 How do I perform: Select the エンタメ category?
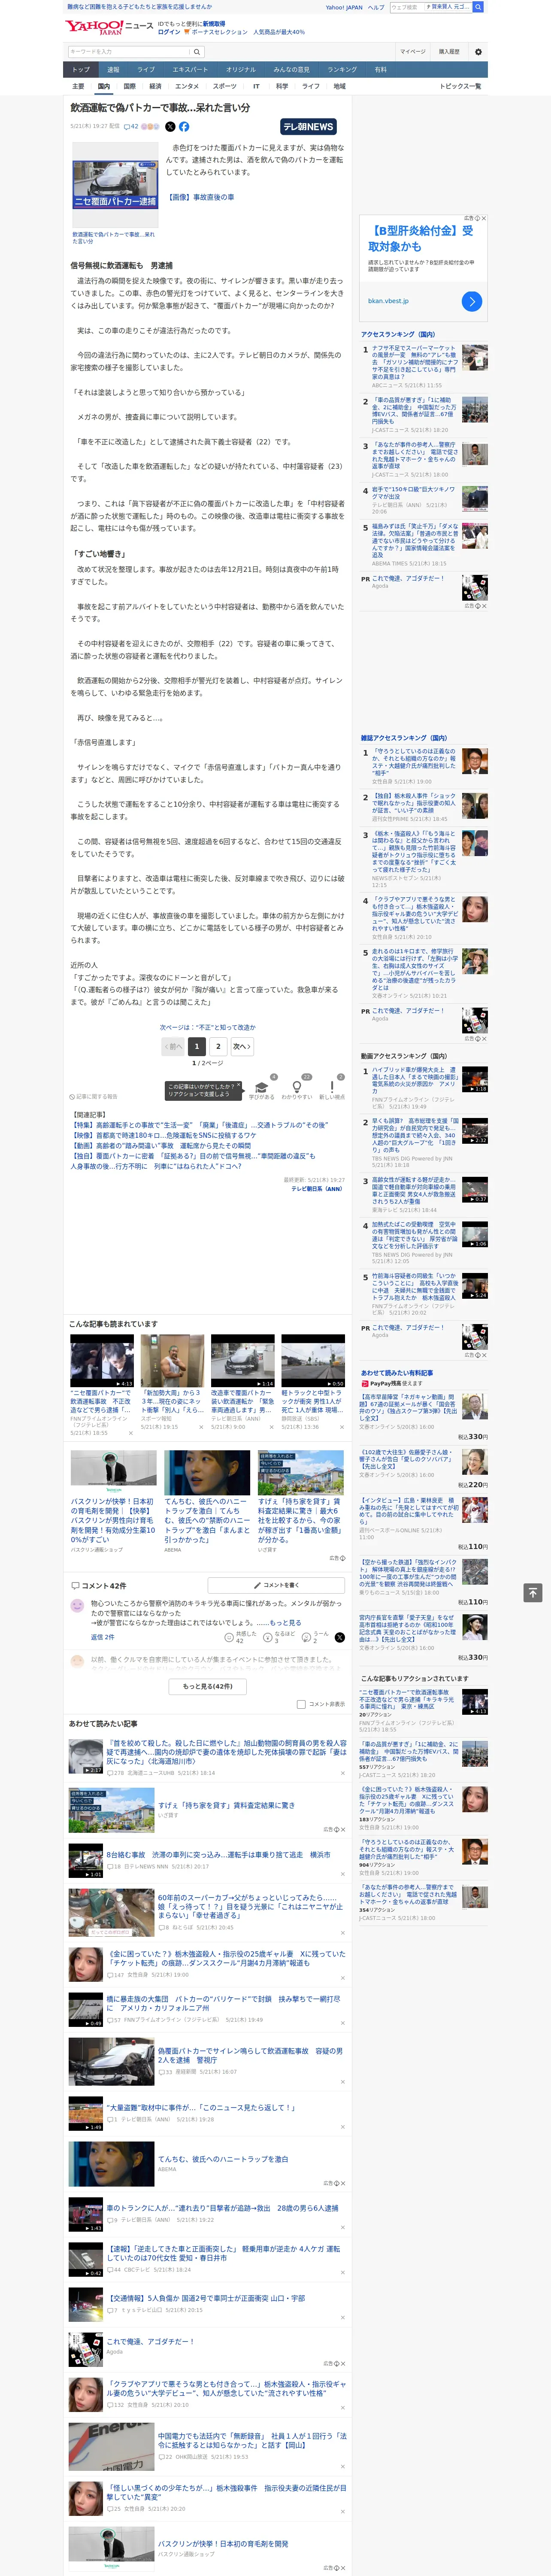(x=187, y=86)
